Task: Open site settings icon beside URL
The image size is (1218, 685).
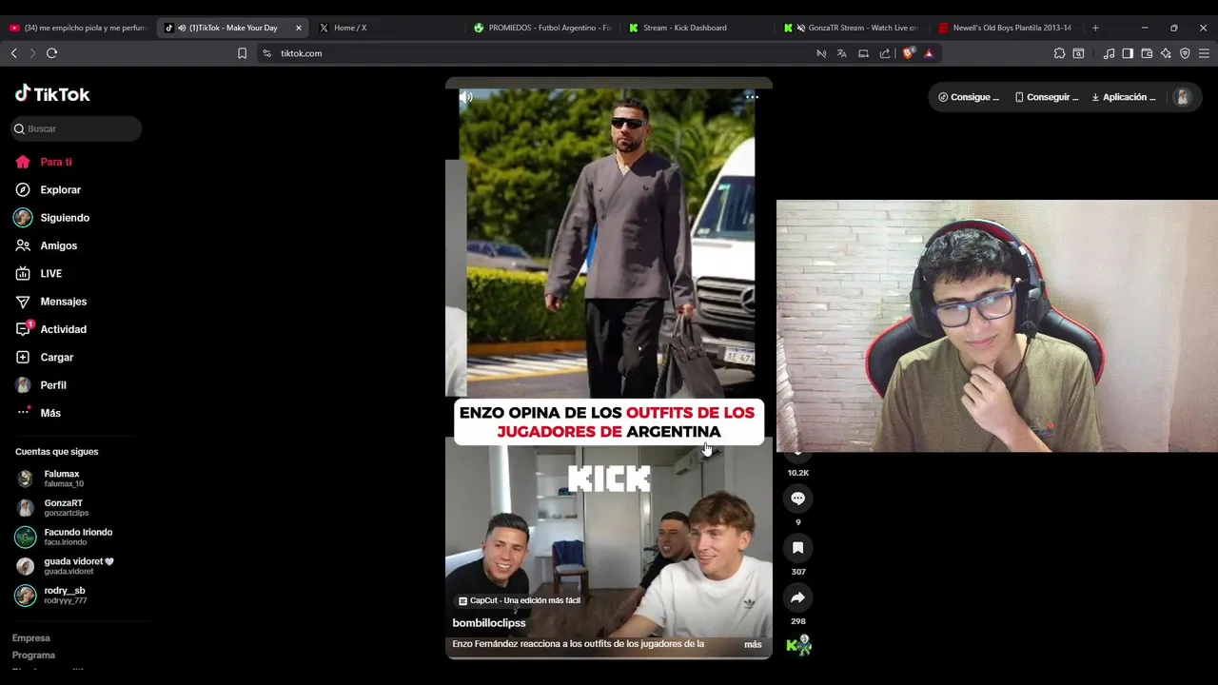Action: [266, 53]
